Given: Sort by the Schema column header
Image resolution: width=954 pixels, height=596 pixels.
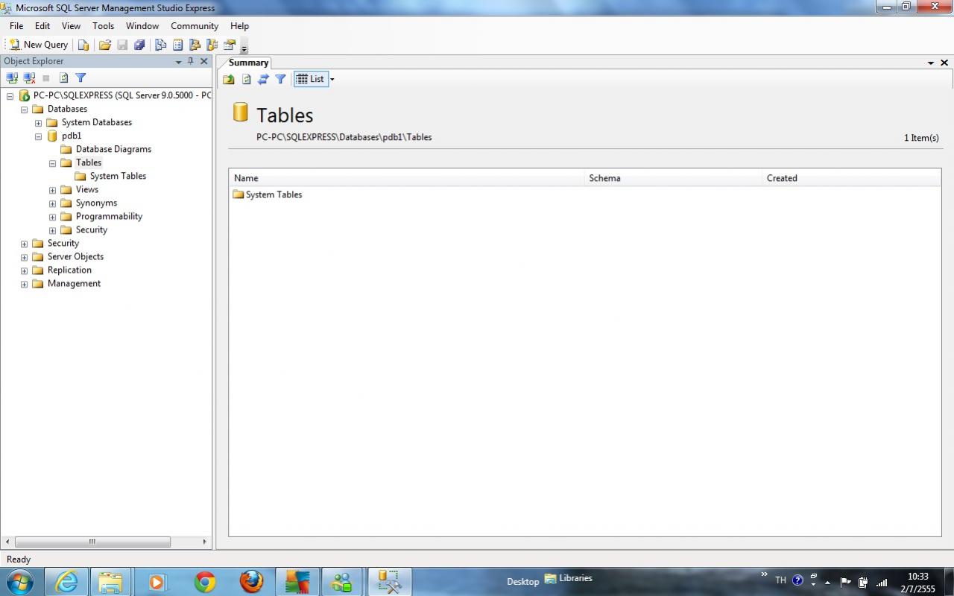Looking at the screenshot, I should 673,178.
